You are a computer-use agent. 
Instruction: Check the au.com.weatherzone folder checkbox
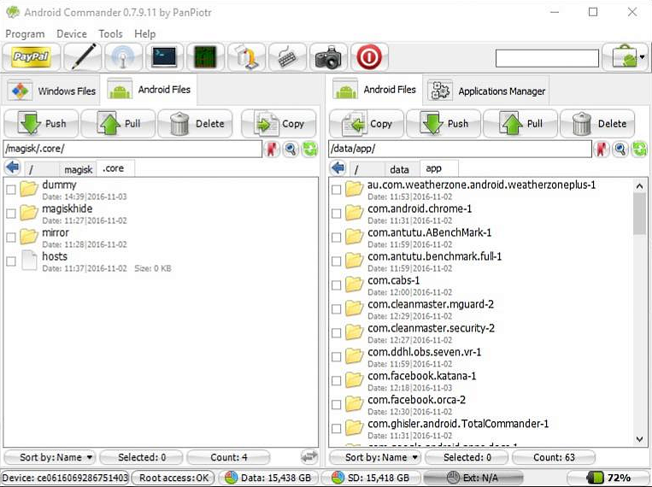tap(337, 190)
